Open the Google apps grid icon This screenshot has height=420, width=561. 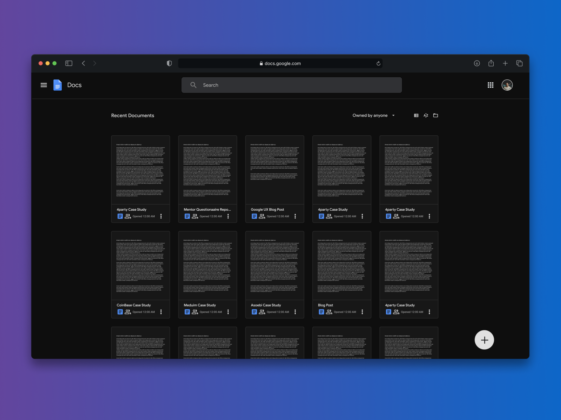pos(490,85)
